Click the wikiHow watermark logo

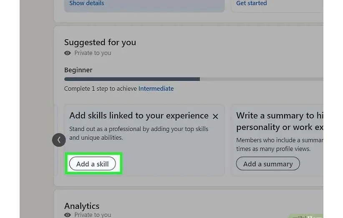coord(307,216)
